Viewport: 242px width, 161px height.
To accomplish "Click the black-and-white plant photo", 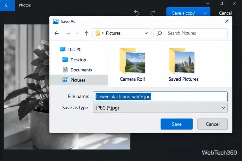I will 26,87.
